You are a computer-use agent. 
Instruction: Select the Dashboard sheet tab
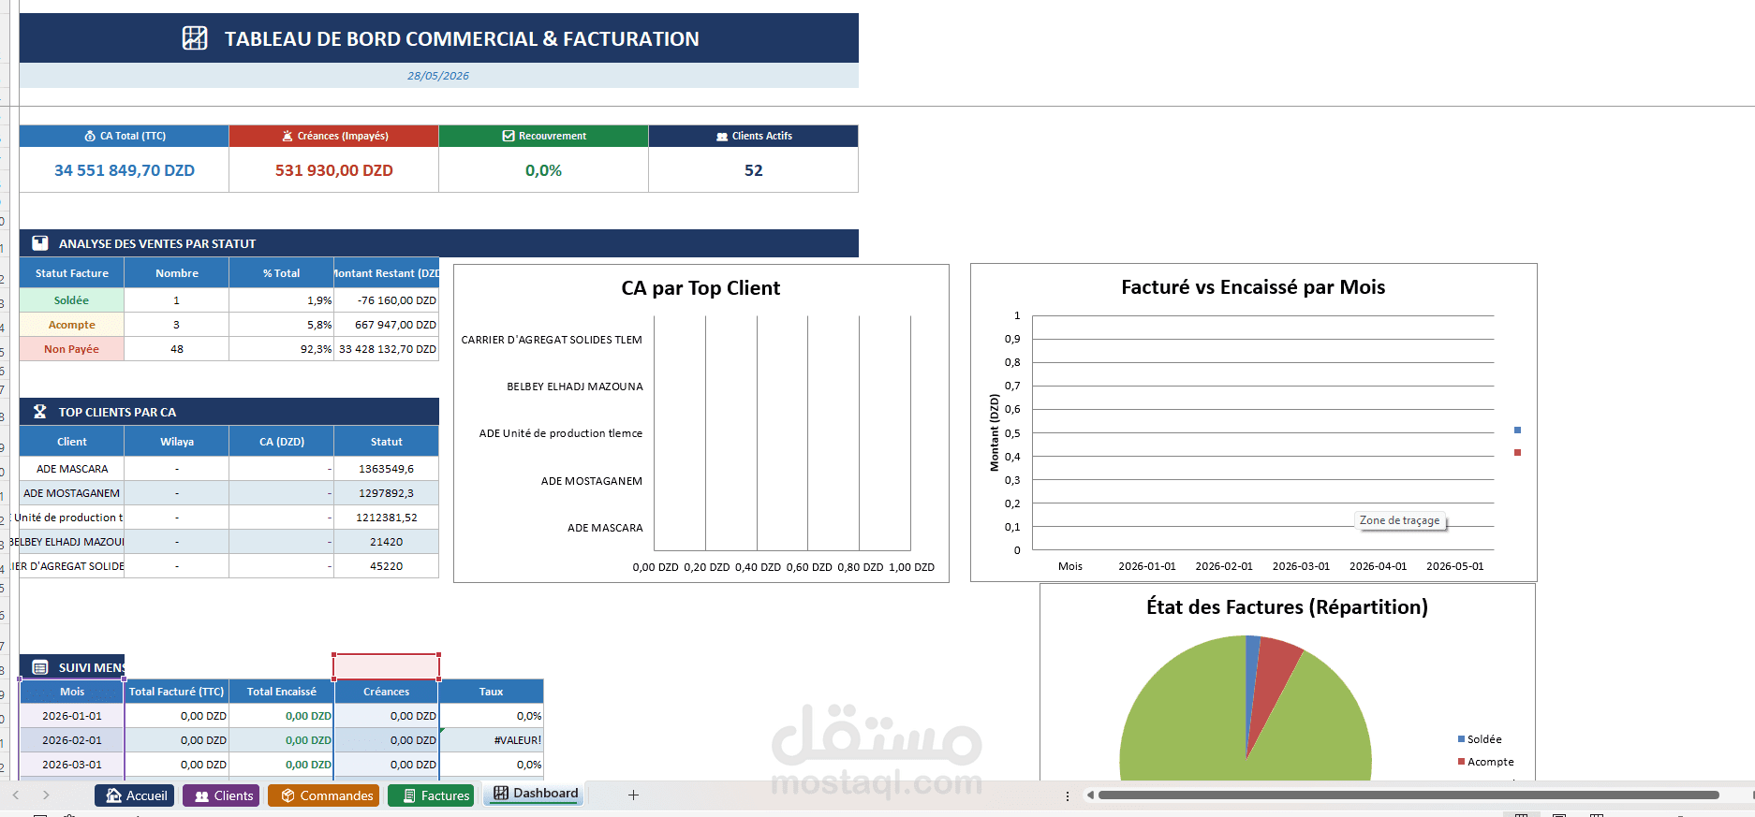[x=536, y=794]
